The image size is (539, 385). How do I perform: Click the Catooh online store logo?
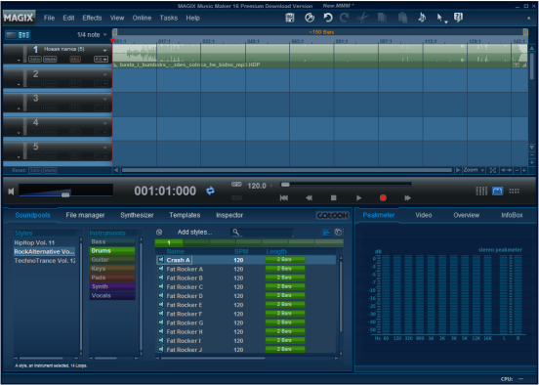332,215
